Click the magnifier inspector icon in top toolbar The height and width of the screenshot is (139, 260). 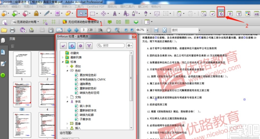pos(204,14)
